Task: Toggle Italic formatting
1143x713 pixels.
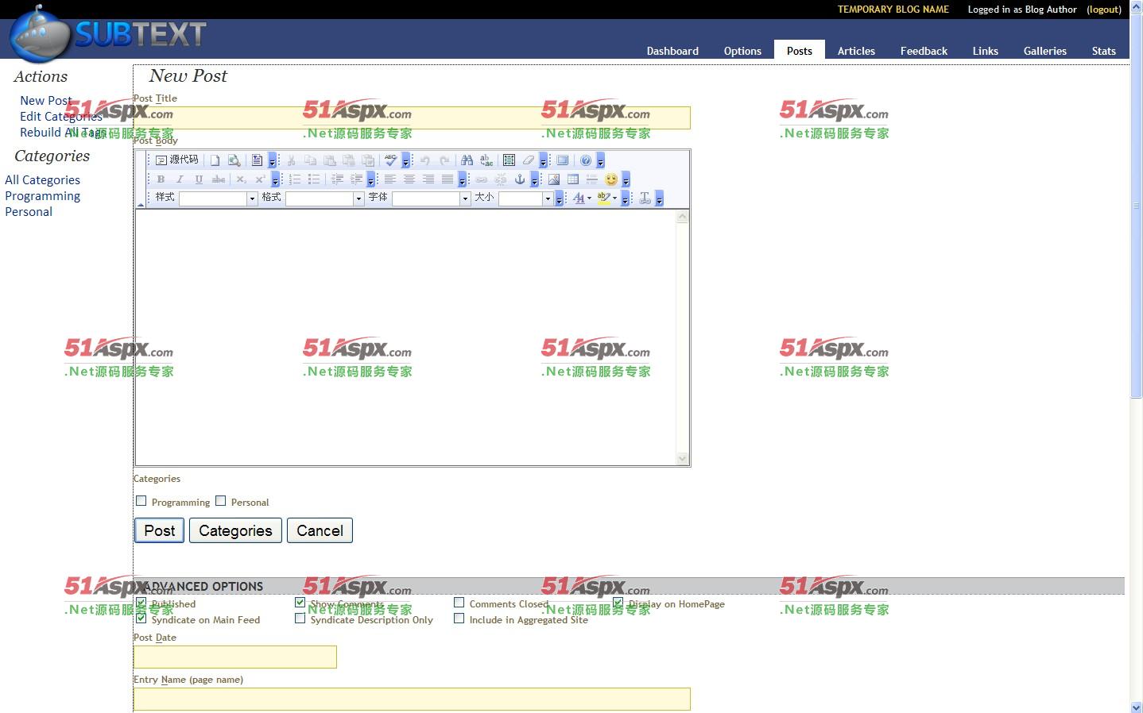Action: 180,179
